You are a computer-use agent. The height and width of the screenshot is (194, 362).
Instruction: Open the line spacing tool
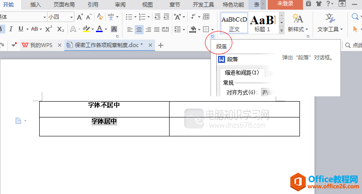pos(177,29)
